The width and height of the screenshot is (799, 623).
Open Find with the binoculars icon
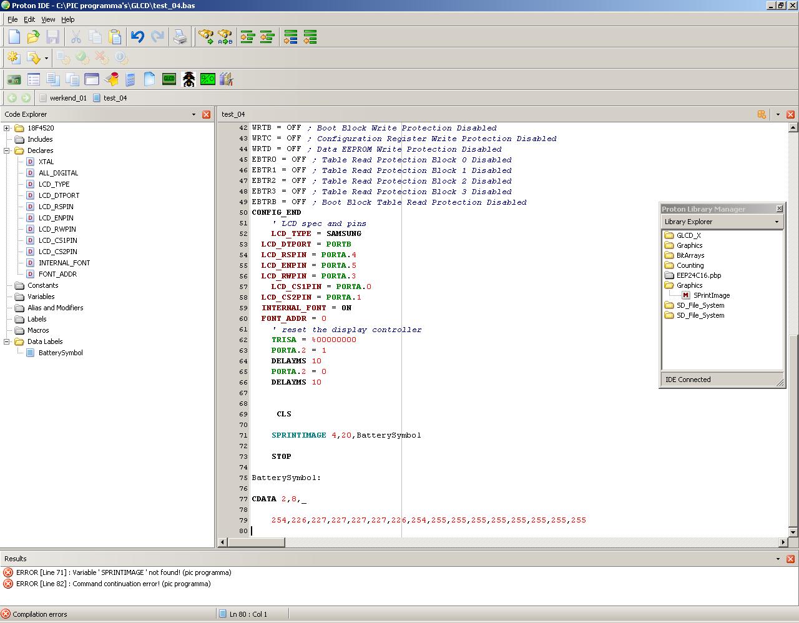tap(205, 37)
